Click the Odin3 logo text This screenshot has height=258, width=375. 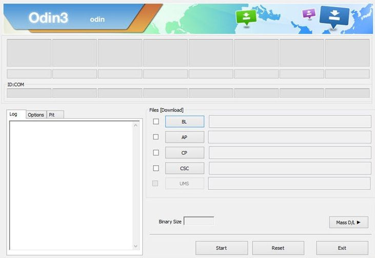click(x=48, y=17)
